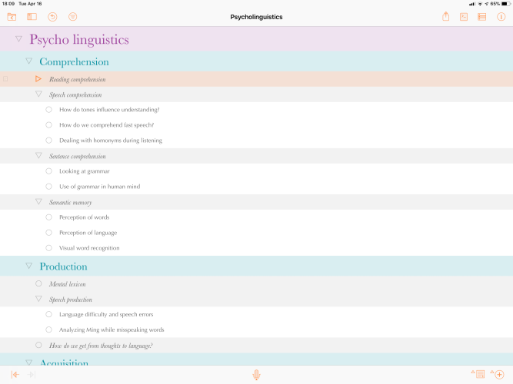513x384 pixels.
Task: Select the handle of 'Looking at grammar'
Action: coord(48,171)
